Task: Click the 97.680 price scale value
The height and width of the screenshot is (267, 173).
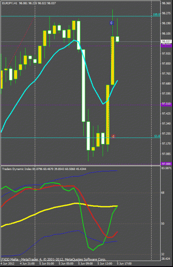Action: [x=166, y=84]
